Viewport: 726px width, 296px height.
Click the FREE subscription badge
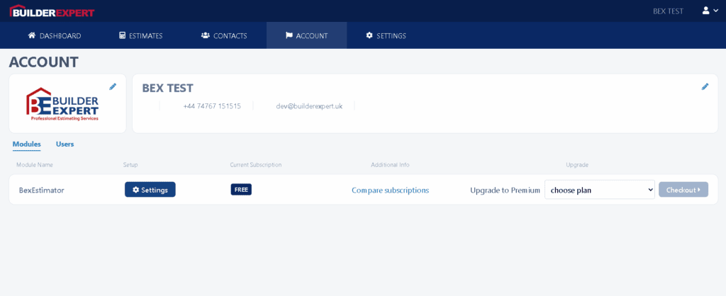[x=241, y=190]
